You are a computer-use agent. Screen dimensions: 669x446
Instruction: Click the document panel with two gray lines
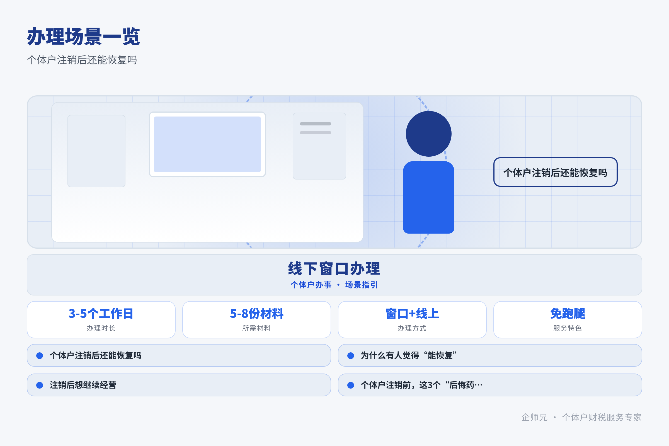point(319,146)
